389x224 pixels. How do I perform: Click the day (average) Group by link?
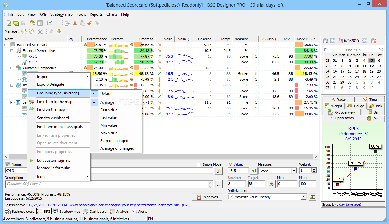point(350,204)
